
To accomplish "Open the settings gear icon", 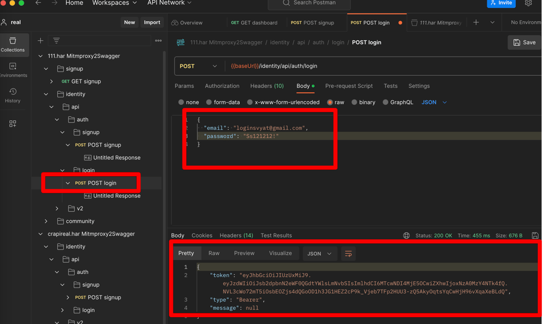I will 528,3.
